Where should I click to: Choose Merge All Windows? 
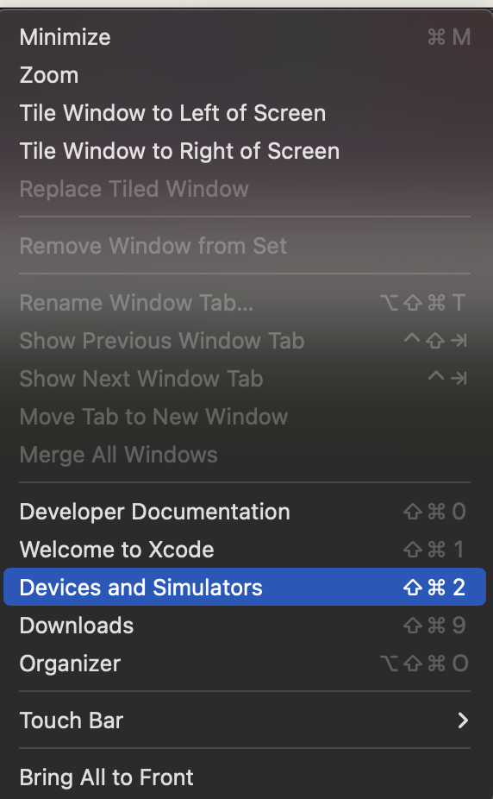click(x=245, y=455)
